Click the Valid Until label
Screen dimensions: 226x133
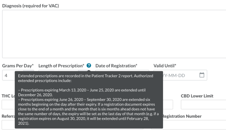(165, 66)
